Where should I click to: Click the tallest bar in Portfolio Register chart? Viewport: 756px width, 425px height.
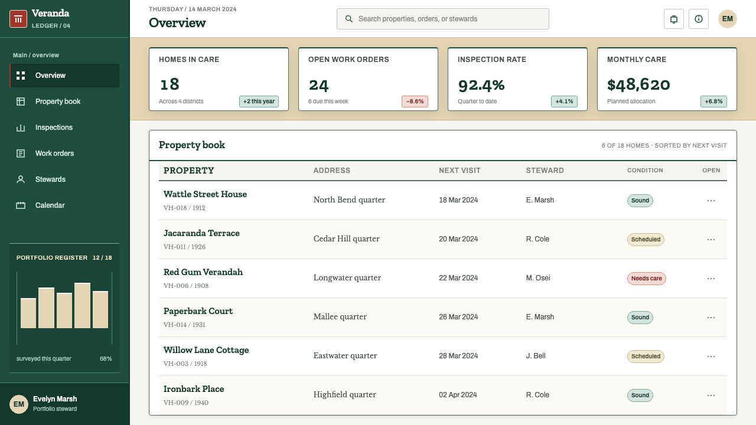pyautogui.click(x=82, y=306)
